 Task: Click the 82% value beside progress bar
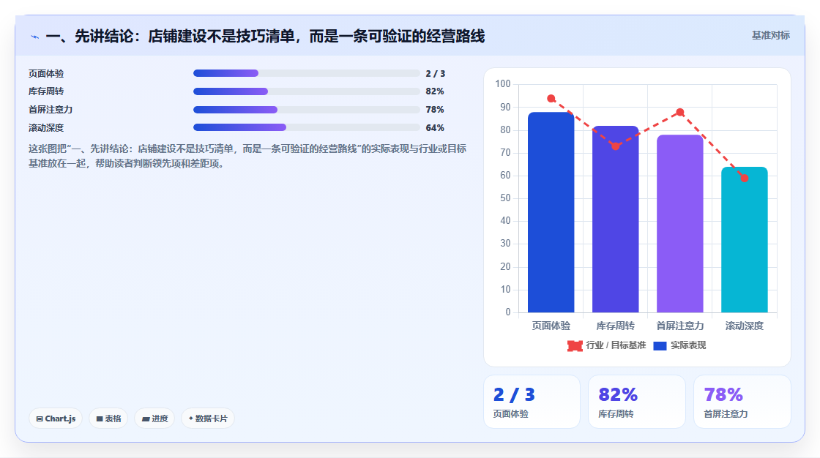435,91
